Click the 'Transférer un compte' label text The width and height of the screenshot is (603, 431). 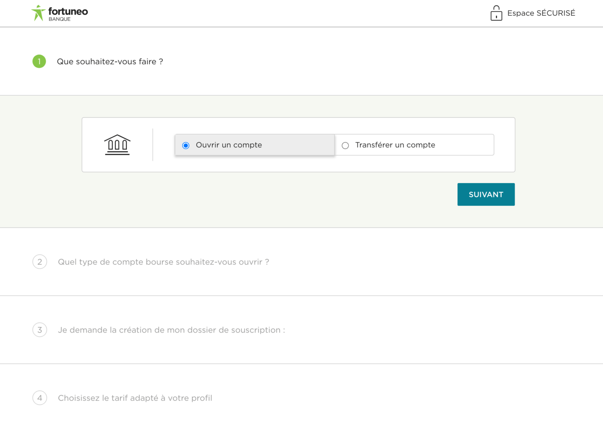click(x=395, y=145)
